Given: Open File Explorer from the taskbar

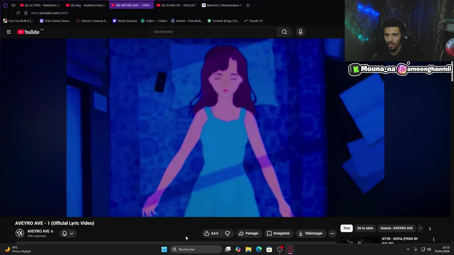Looking at the screenshot, I should 248,249.
